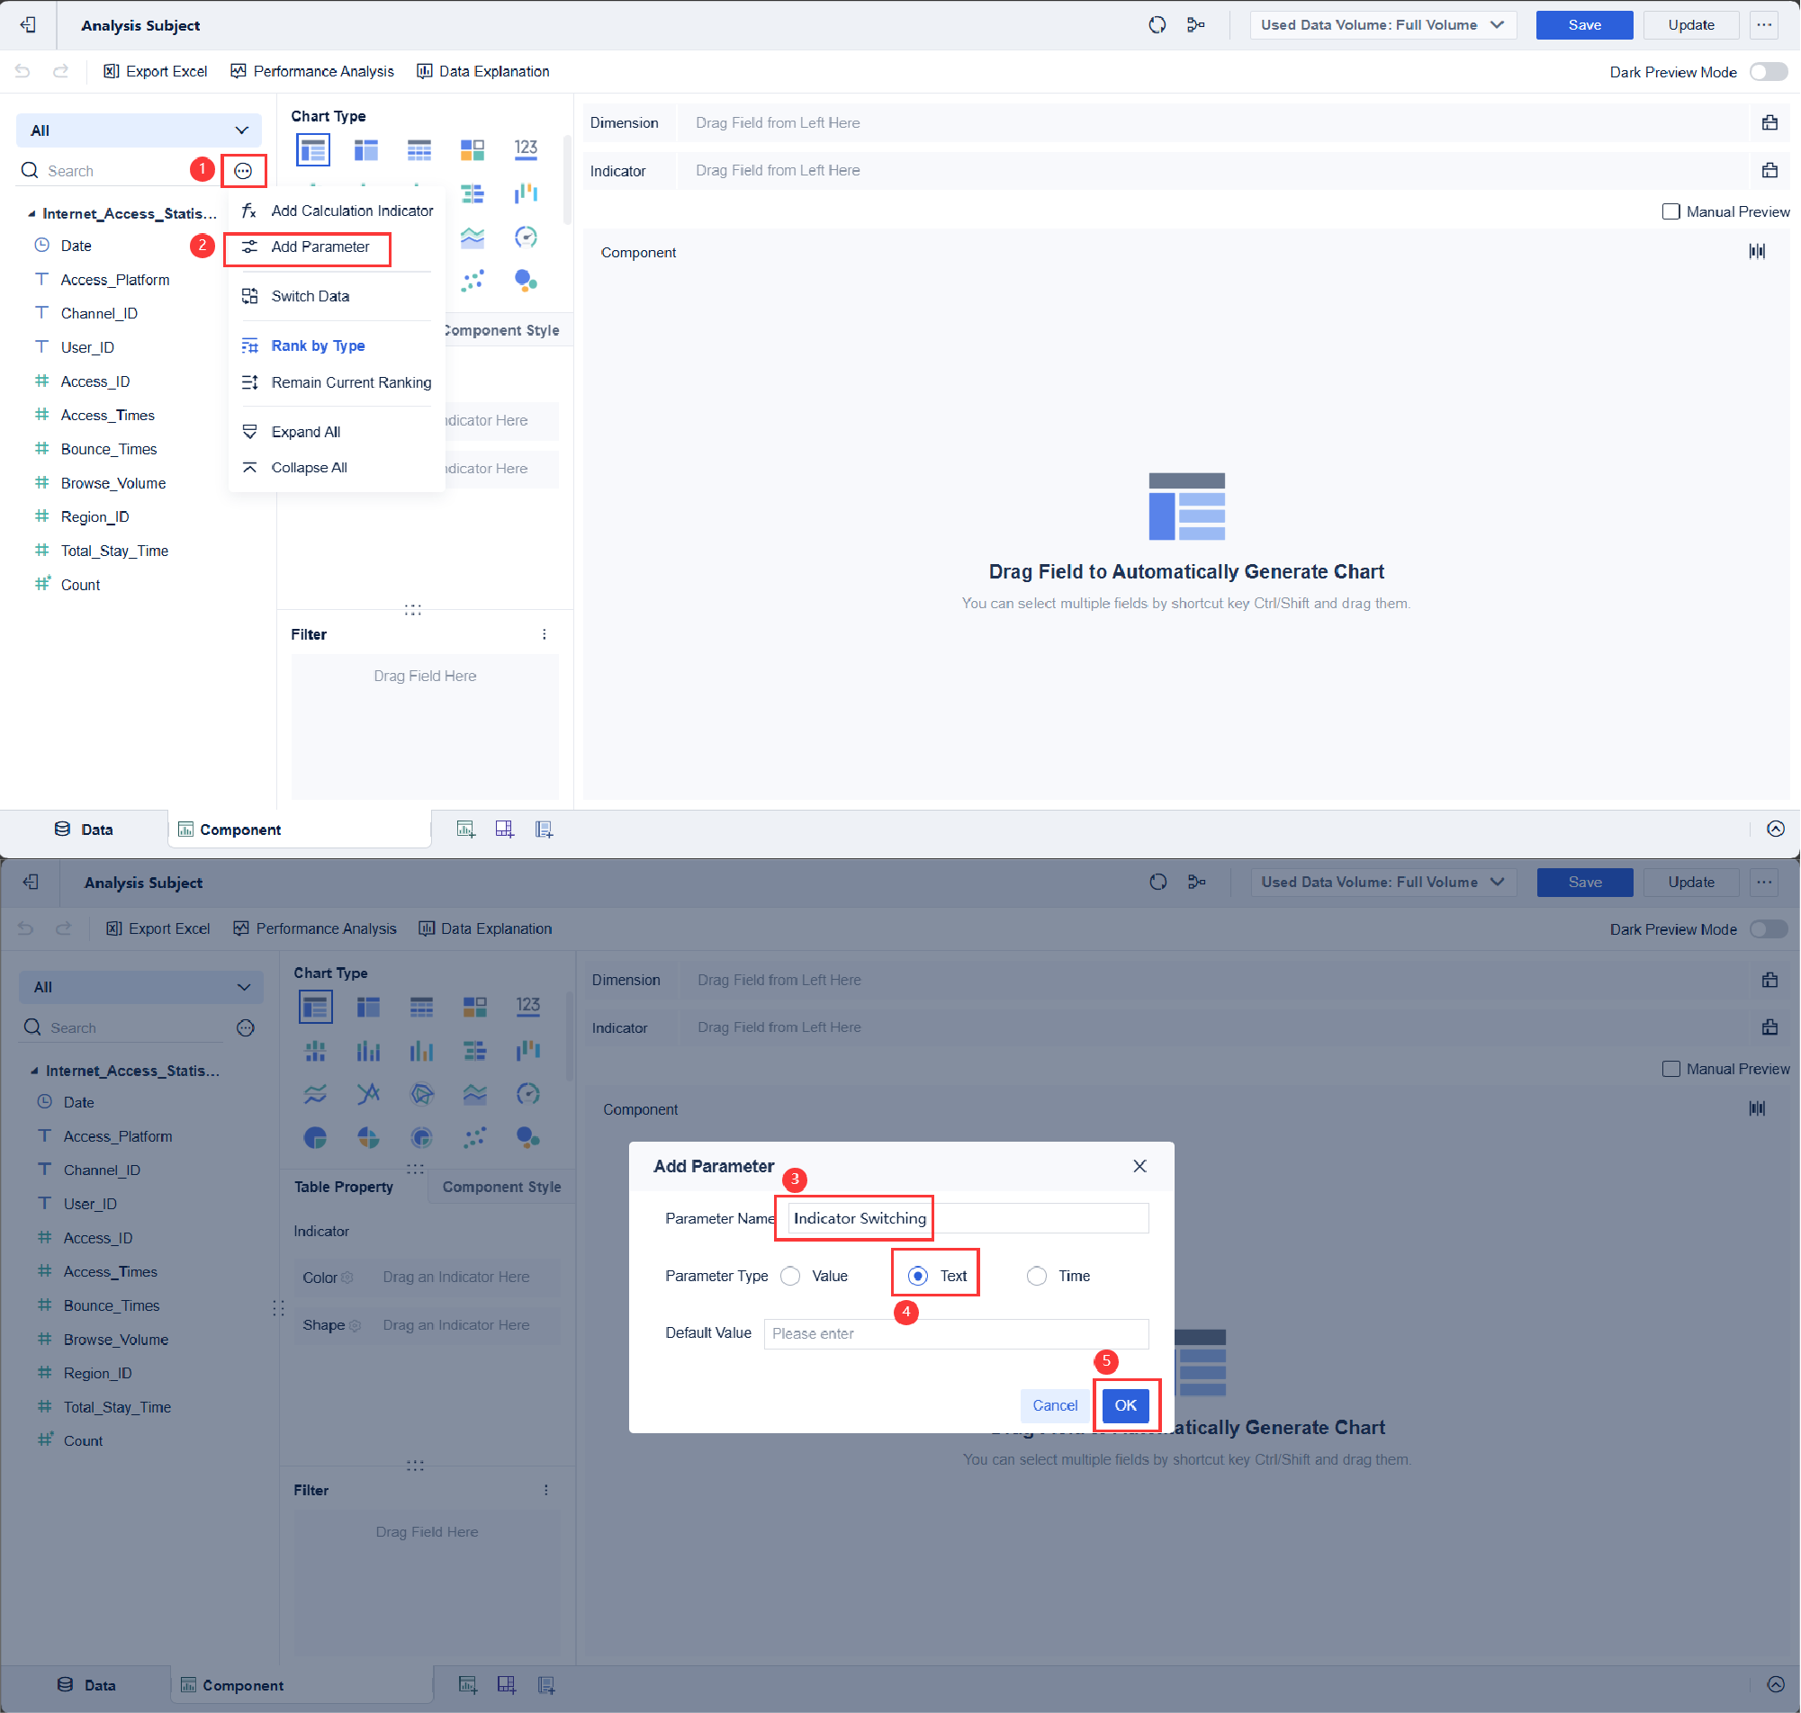1801x1713 pixels.
Task: Select the gauge chart type icon
Action: coord(525,238)
